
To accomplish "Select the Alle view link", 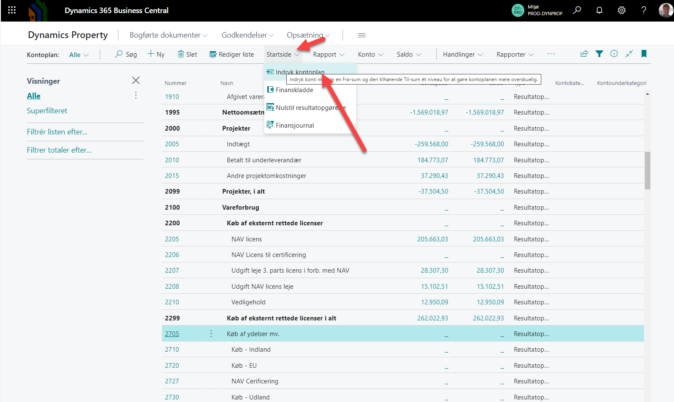I will (34, 96).
